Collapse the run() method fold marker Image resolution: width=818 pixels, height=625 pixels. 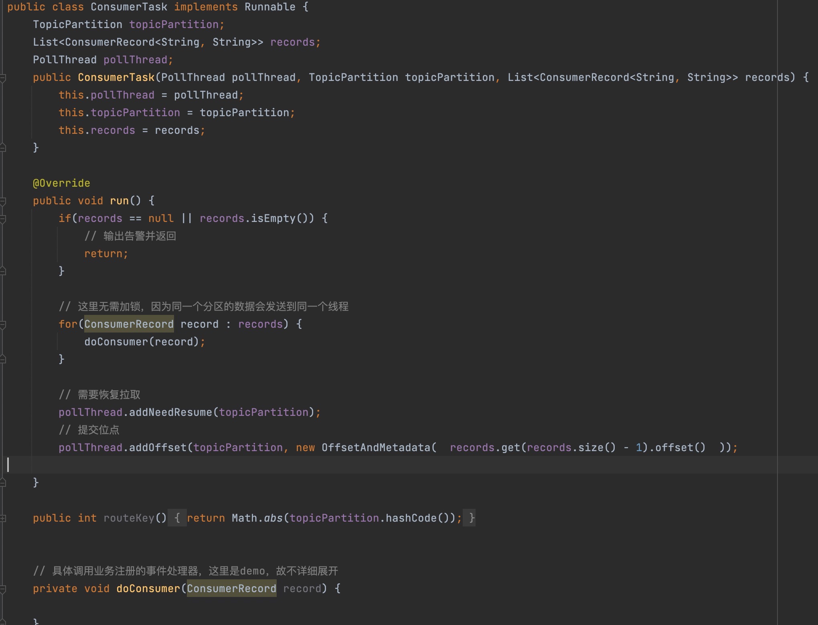pyautogui.click(x=3, y=201)
